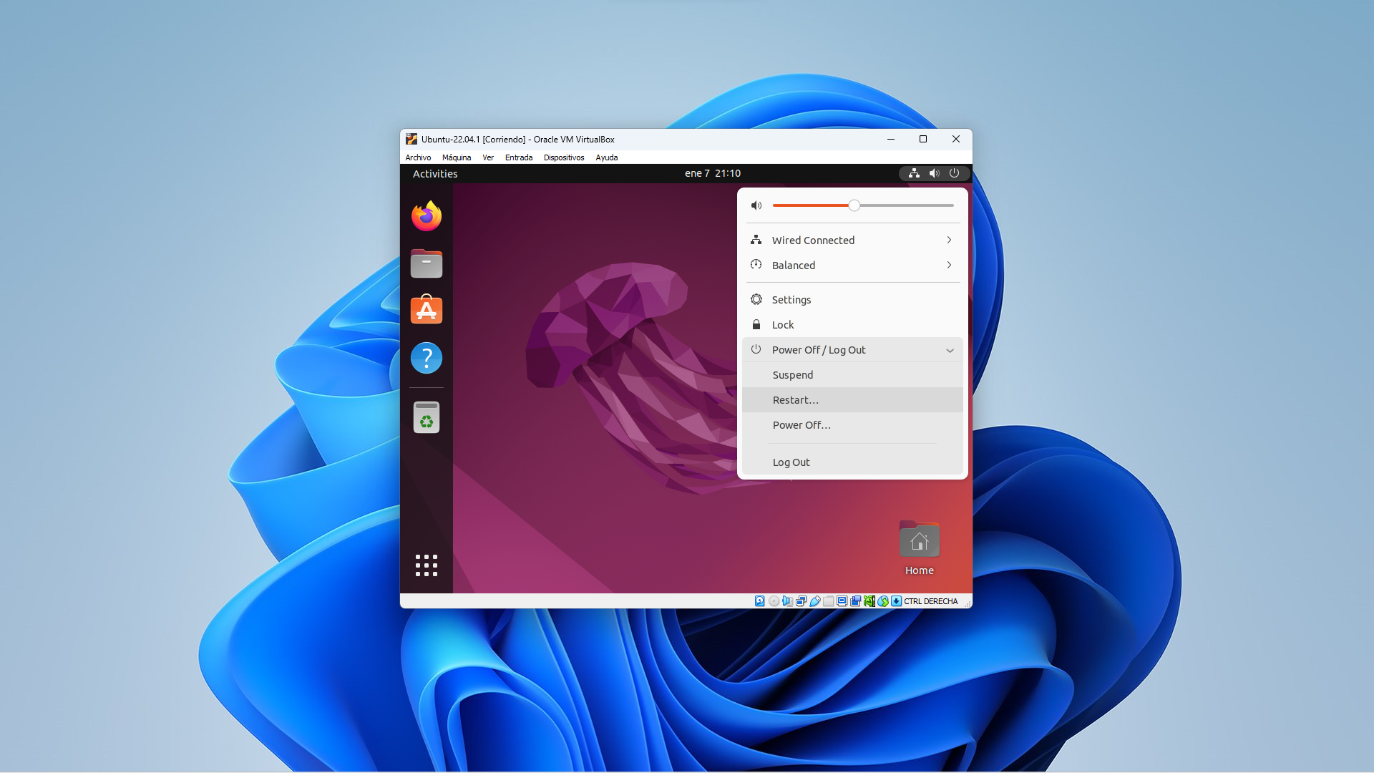Open the audio status icon in VirtualBox
Screen dimensions: 1374x773
coord(787,601)
